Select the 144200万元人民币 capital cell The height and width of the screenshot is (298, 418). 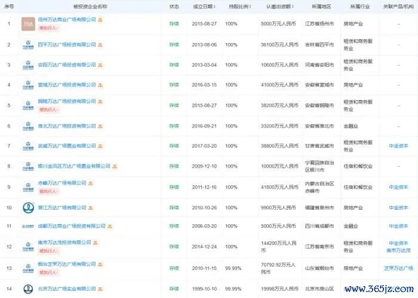pos(279,247)
